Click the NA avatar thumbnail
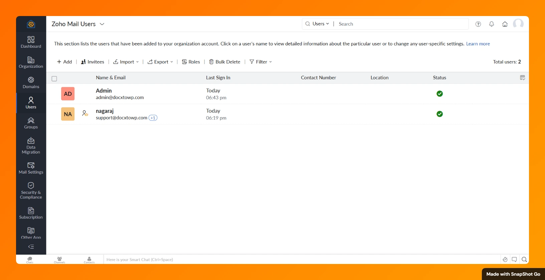 (68, 114)
